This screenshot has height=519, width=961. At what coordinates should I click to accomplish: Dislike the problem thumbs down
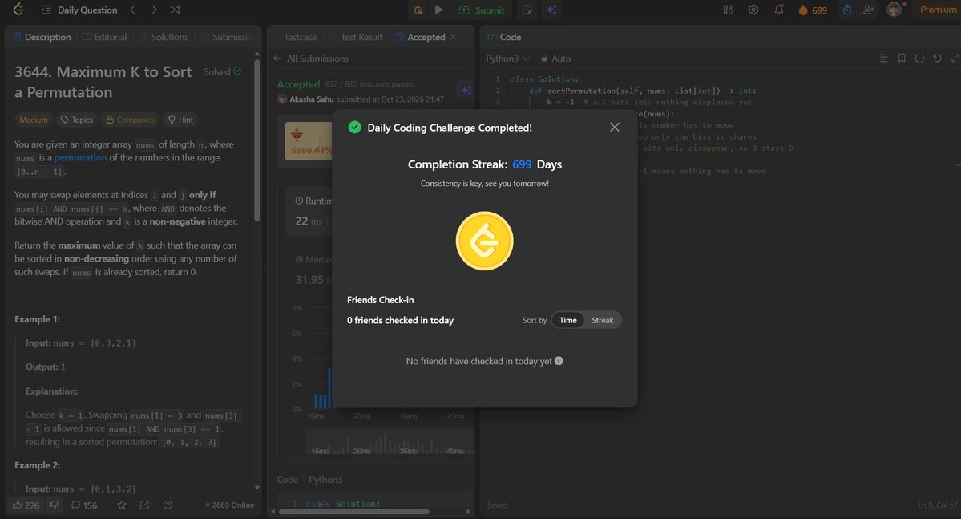[x=54, y=505]
